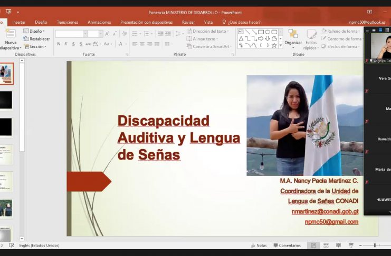Open the Animaciones ribbon tab
The height and width of the screenshot is (256, 391).
99,22
